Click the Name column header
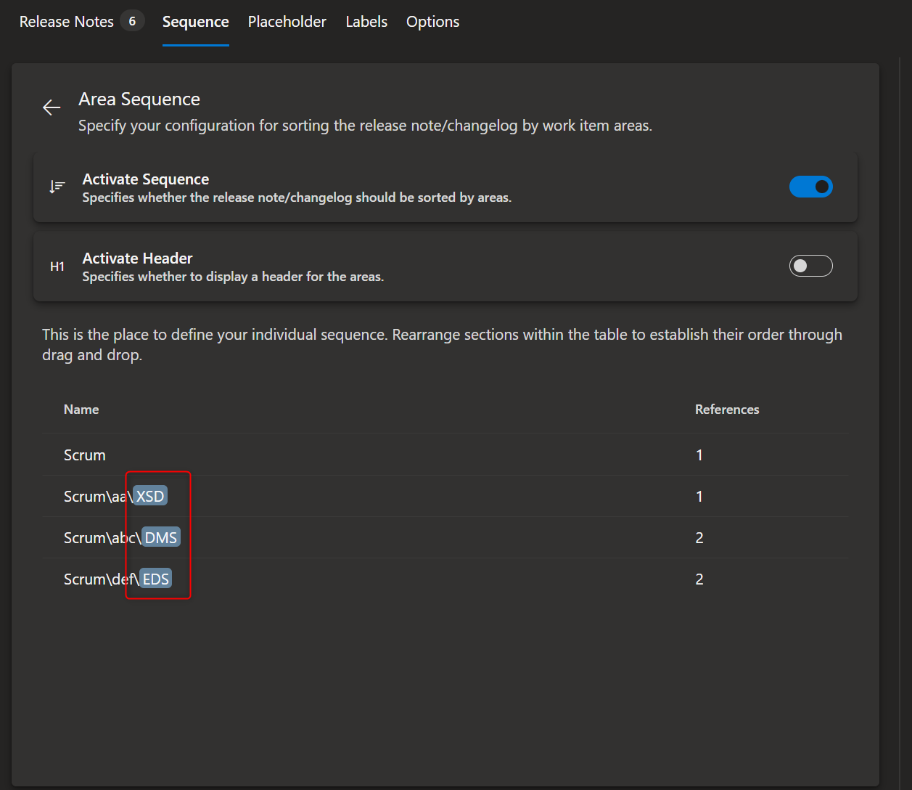This screenshot has width=912, height=790. [81, 410]
